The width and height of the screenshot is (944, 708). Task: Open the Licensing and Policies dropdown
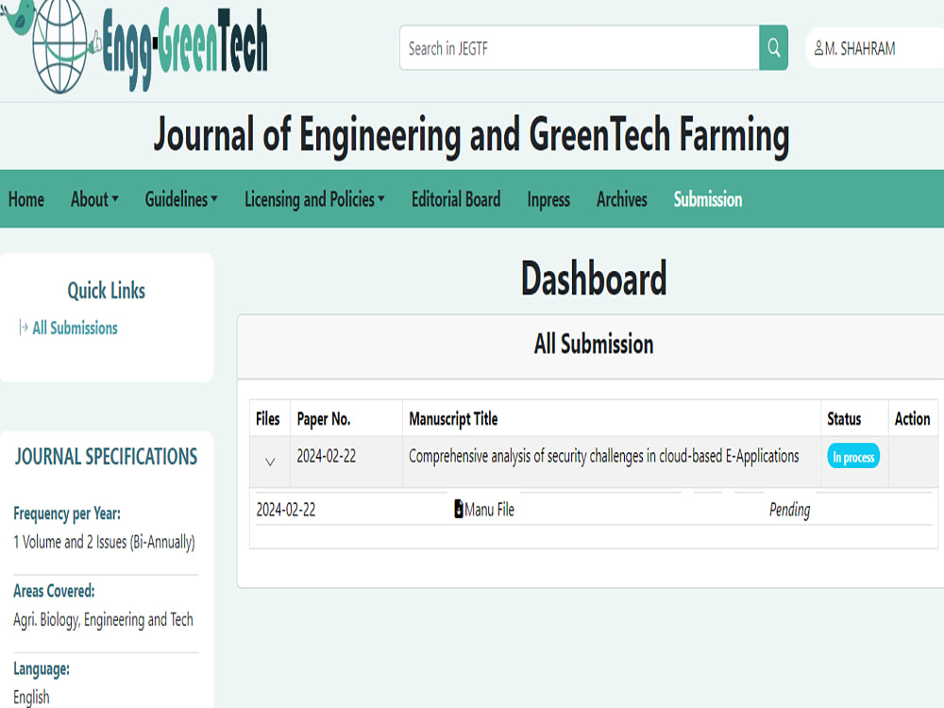(313, 199)
